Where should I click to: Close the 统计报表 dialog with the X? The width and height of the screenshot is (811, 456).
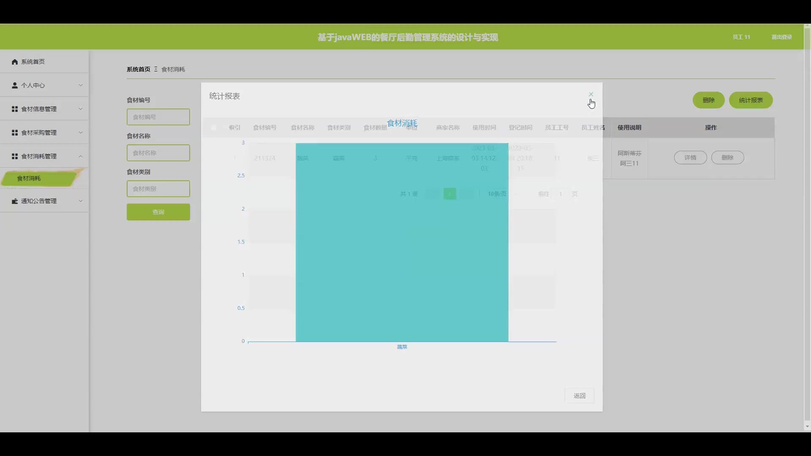591,94
